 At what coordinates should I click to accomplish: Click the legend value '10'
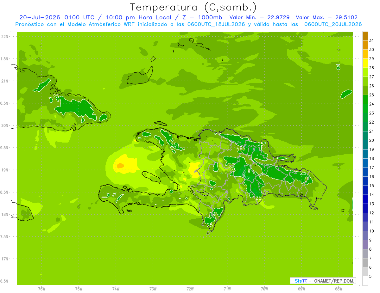tap(372, 231)
